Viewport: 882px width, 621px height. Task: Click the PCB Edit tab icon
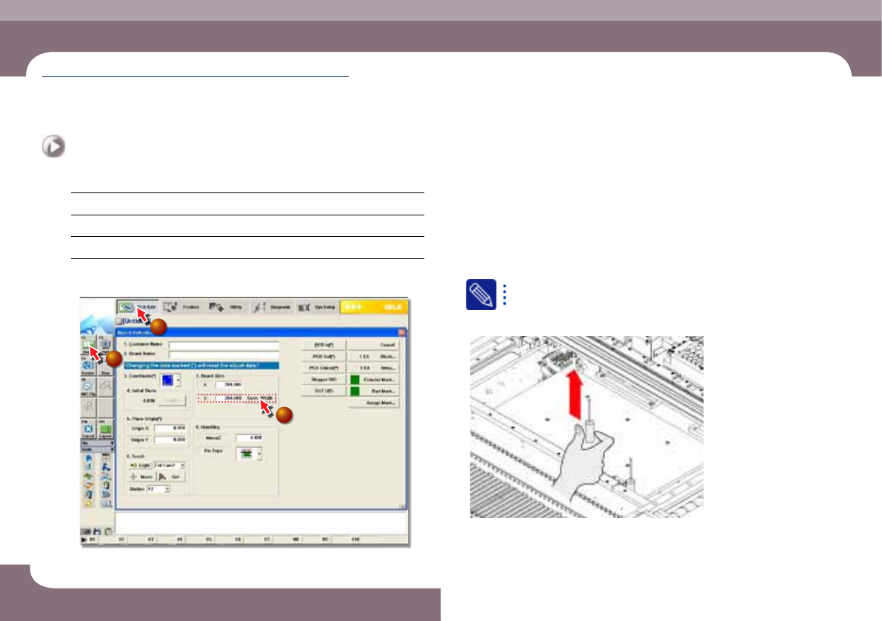click(x=125, y=307)
